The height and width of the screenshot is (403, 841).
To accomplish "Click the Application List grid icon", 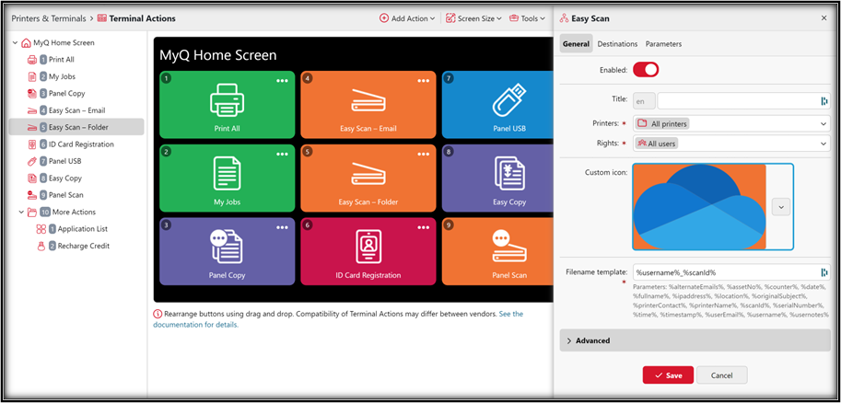I will [41, 229].
